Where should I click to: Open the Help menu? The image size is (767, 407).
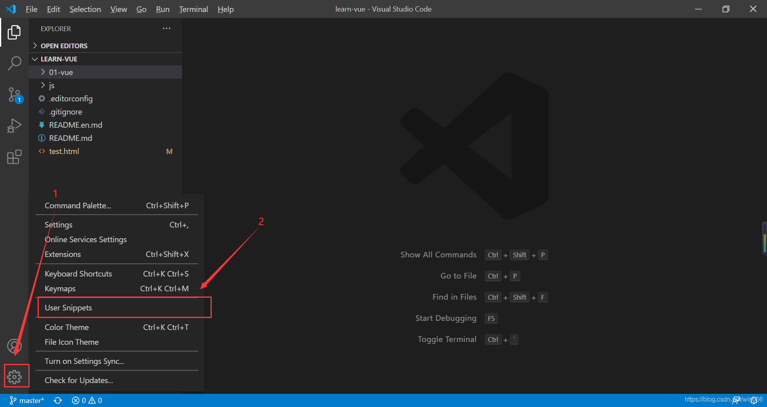pyautogui.click(x=226, y=9)
